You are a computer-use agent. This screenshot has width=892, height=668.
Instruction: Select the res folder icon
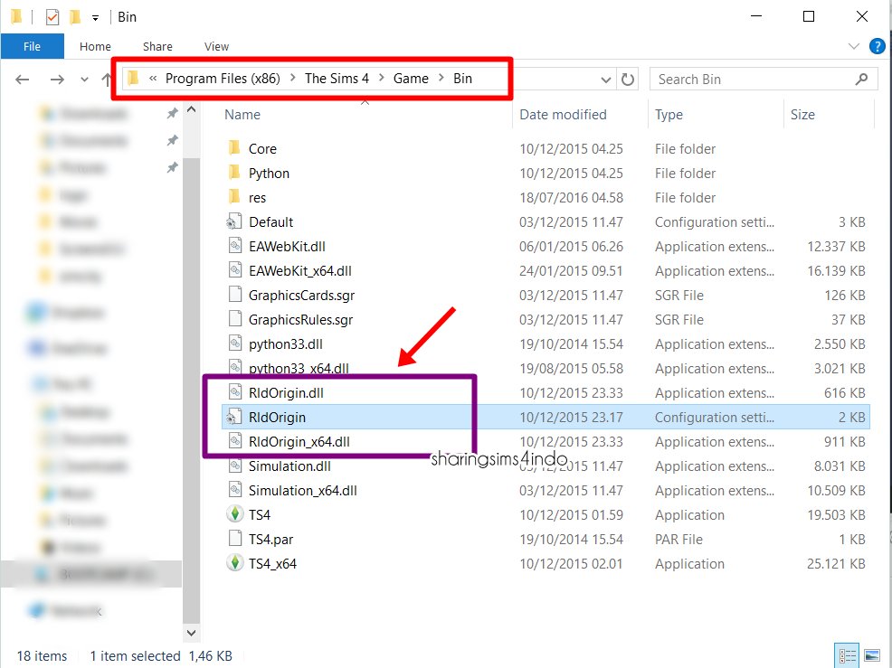tap(234, 197)
